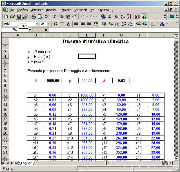Expand the Name Box dropdown
180x172 pixels.
(30, 30)
